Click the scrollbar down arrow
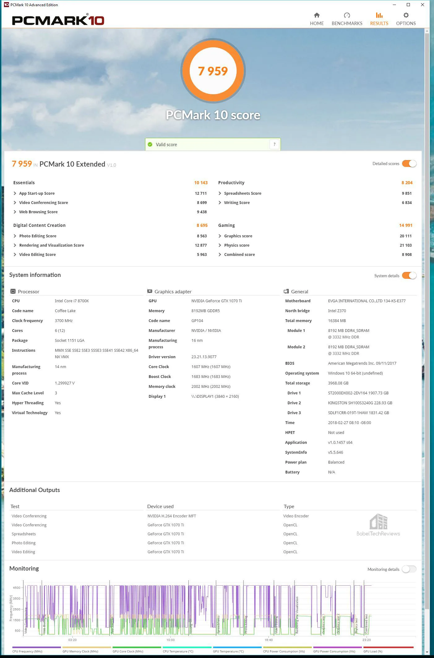 pyautogui.click(x=427, y=652)
